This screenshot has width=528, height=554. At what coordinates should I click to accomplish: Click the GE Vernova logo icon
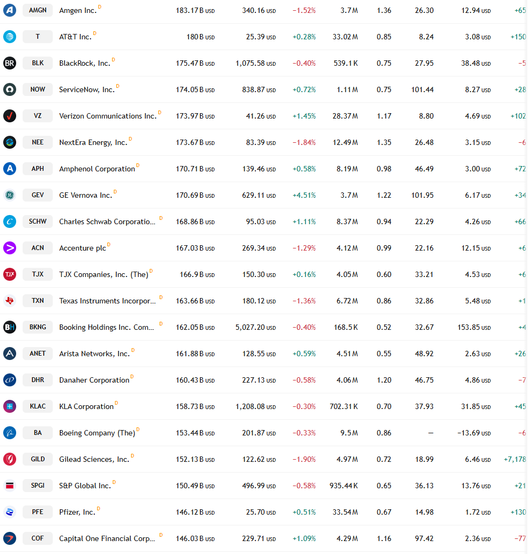[x=10, y=195]
